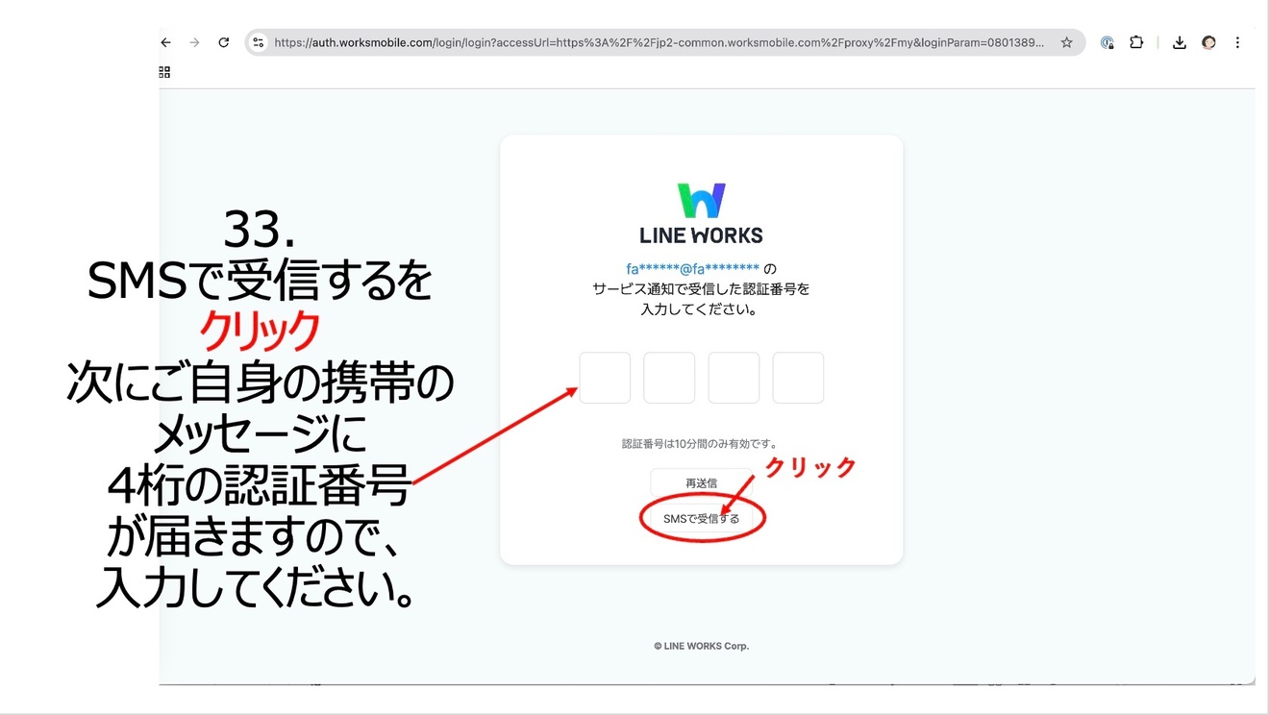The image size is (1269, 715).
Task: Focus the third verification code digit box
Action: (734, 378)
